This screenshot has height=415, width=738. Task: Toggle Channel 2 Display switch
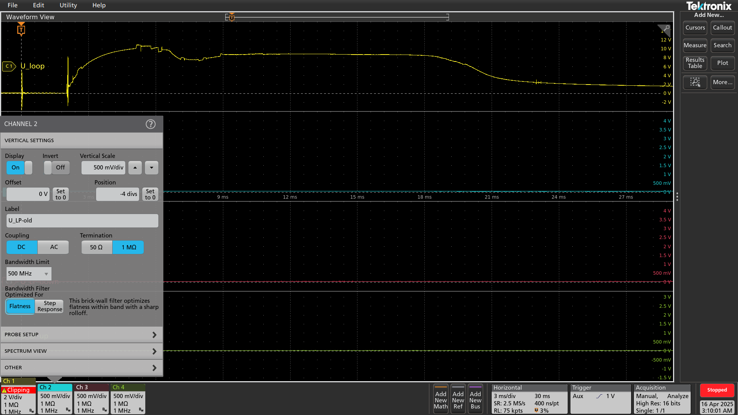point(19,168)
